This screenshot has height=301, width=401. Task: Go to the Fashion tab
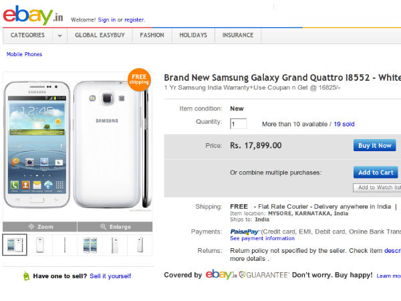(x=152, y=35)
